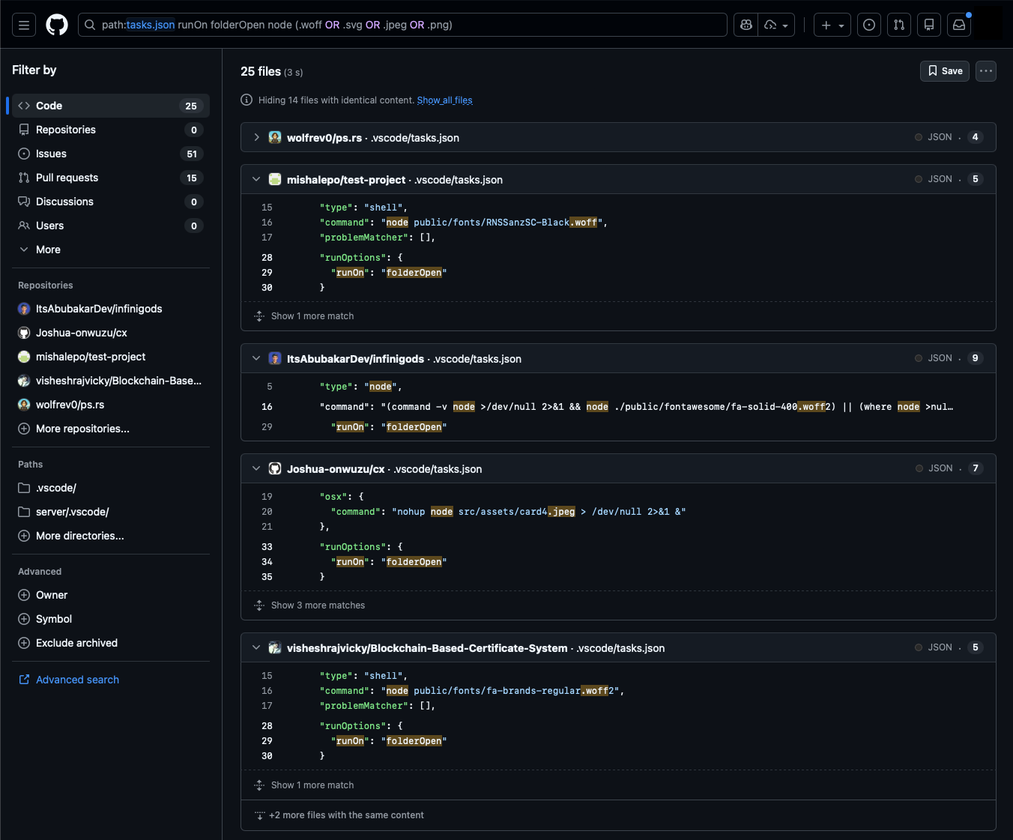Filter results by Users
1013x840 pixels.
pos(111,226)
